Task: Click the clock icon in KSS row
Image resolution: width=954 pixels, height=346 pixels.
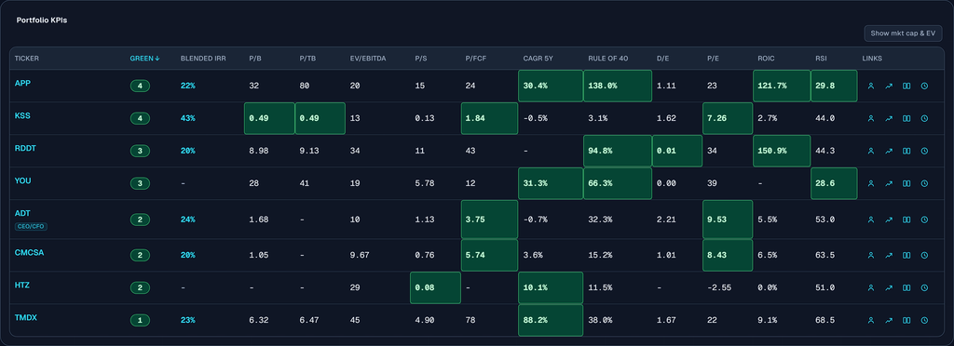Action: tap(924, 118)
